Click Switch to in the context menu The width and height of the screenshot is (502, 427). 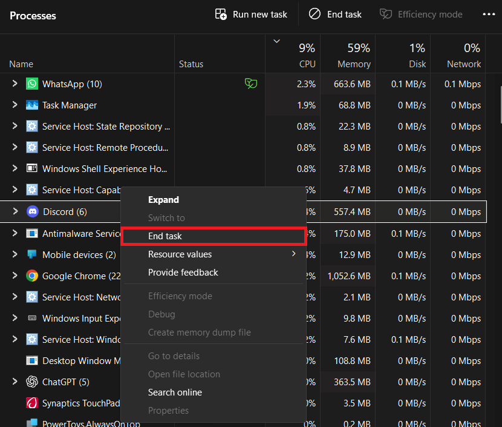coord(214,218)
